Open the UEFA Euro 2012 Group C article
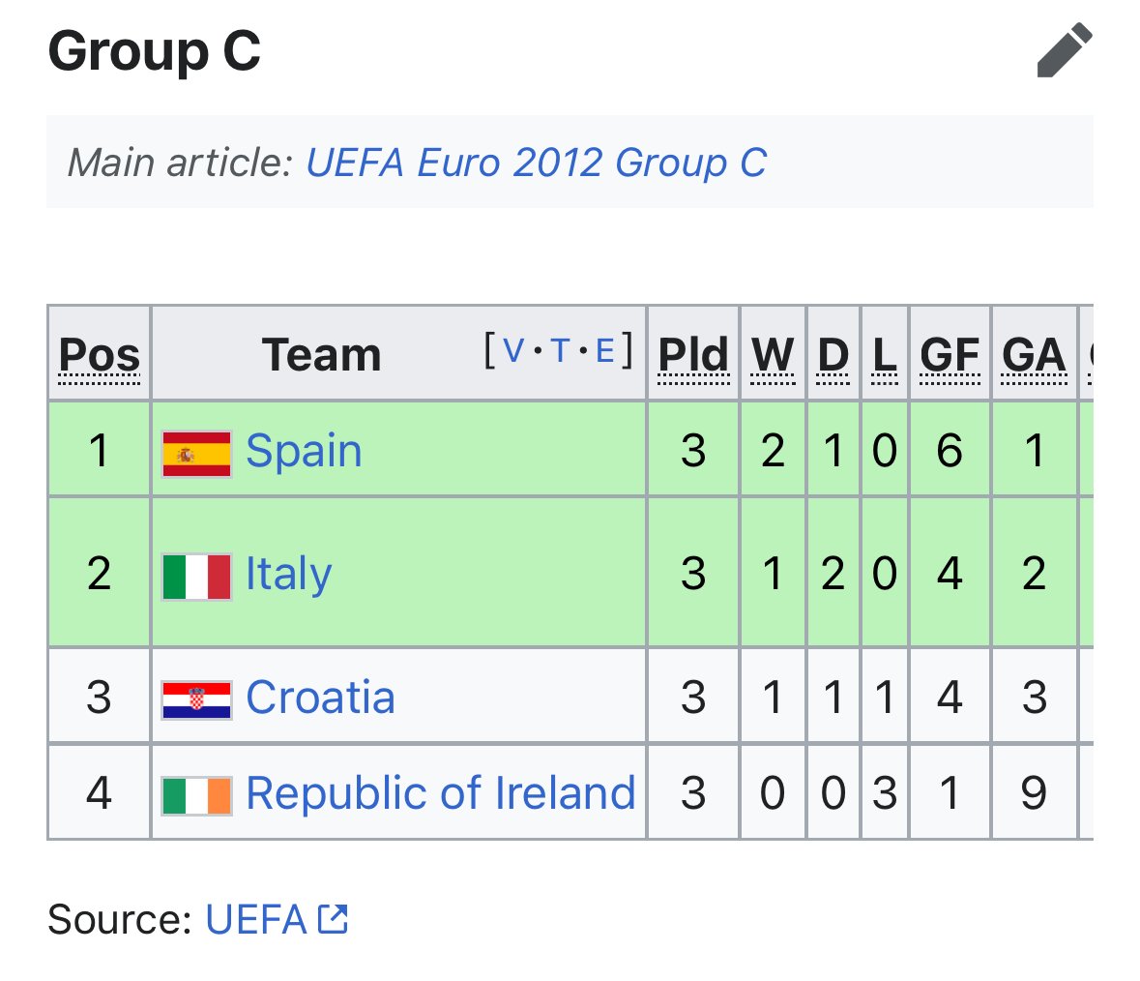 (536, 163)
